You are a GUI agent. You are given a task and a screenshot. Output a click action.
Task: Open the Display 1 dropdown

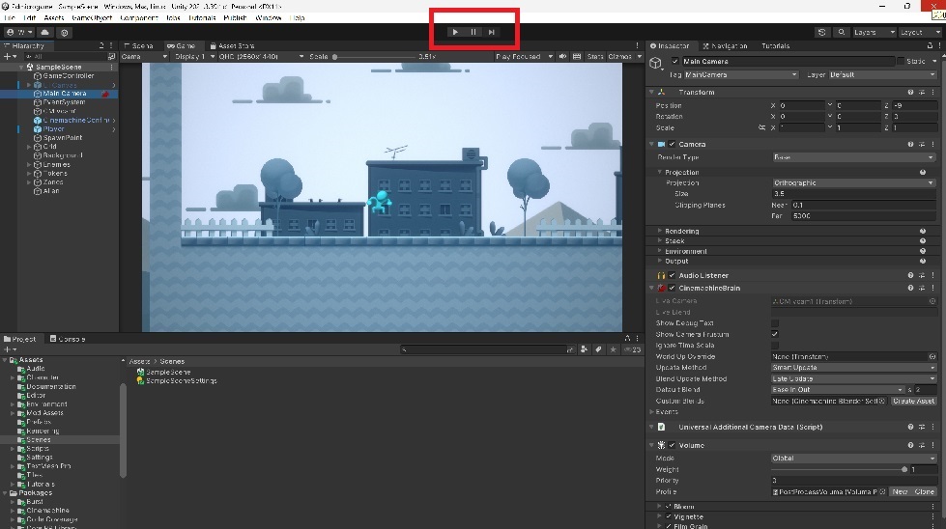(x=194, y=57)
